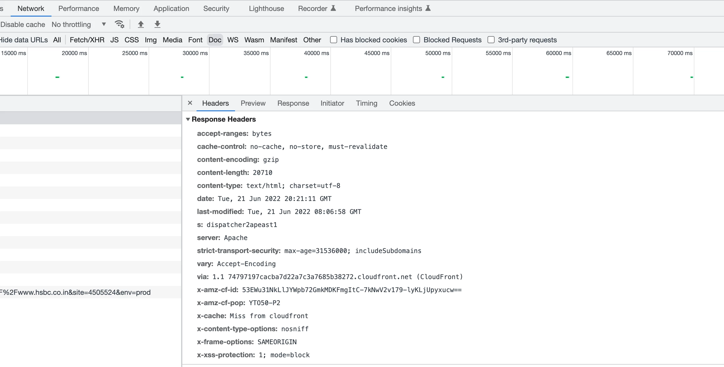724x367 pixels.
Task: Check the 3rd-party requests box
Action: (491, 40)
